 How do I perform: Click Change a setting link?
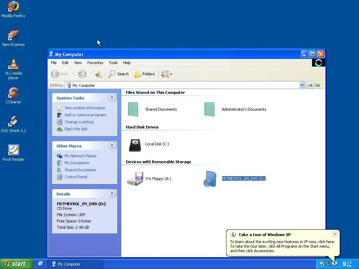tap(79, 122)
